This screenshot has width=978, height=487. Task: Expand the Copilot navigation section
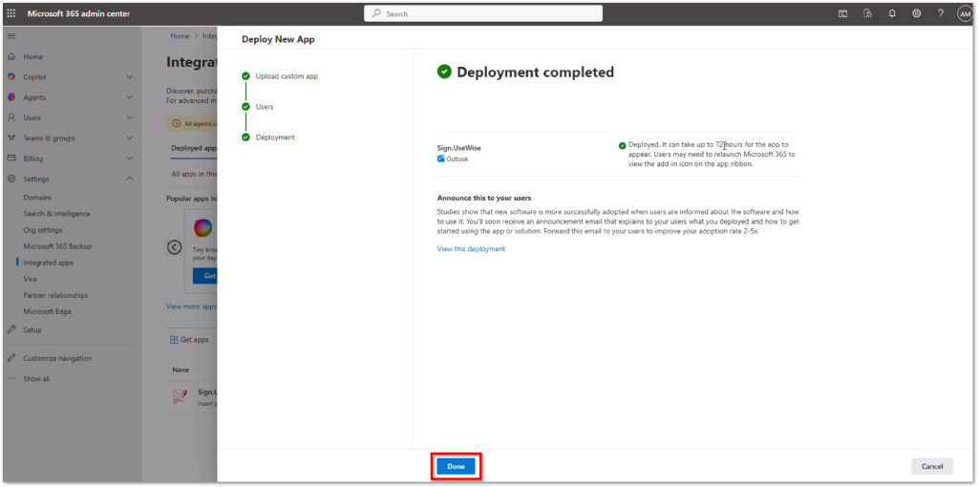[x=129, y=76]
